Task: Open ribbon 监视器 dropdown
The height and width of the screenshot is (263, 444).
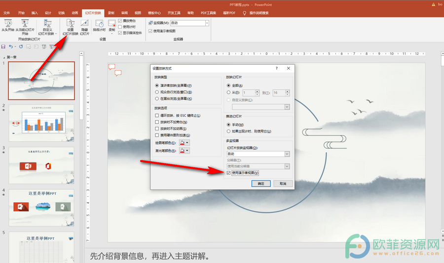Action: [207, 23]
